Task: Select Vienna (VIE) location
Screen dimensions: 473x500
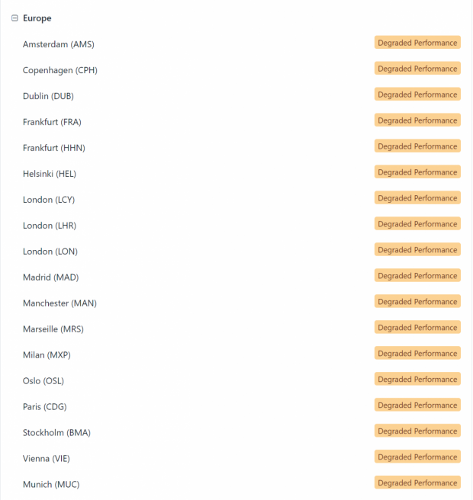Action: (47, 459)
